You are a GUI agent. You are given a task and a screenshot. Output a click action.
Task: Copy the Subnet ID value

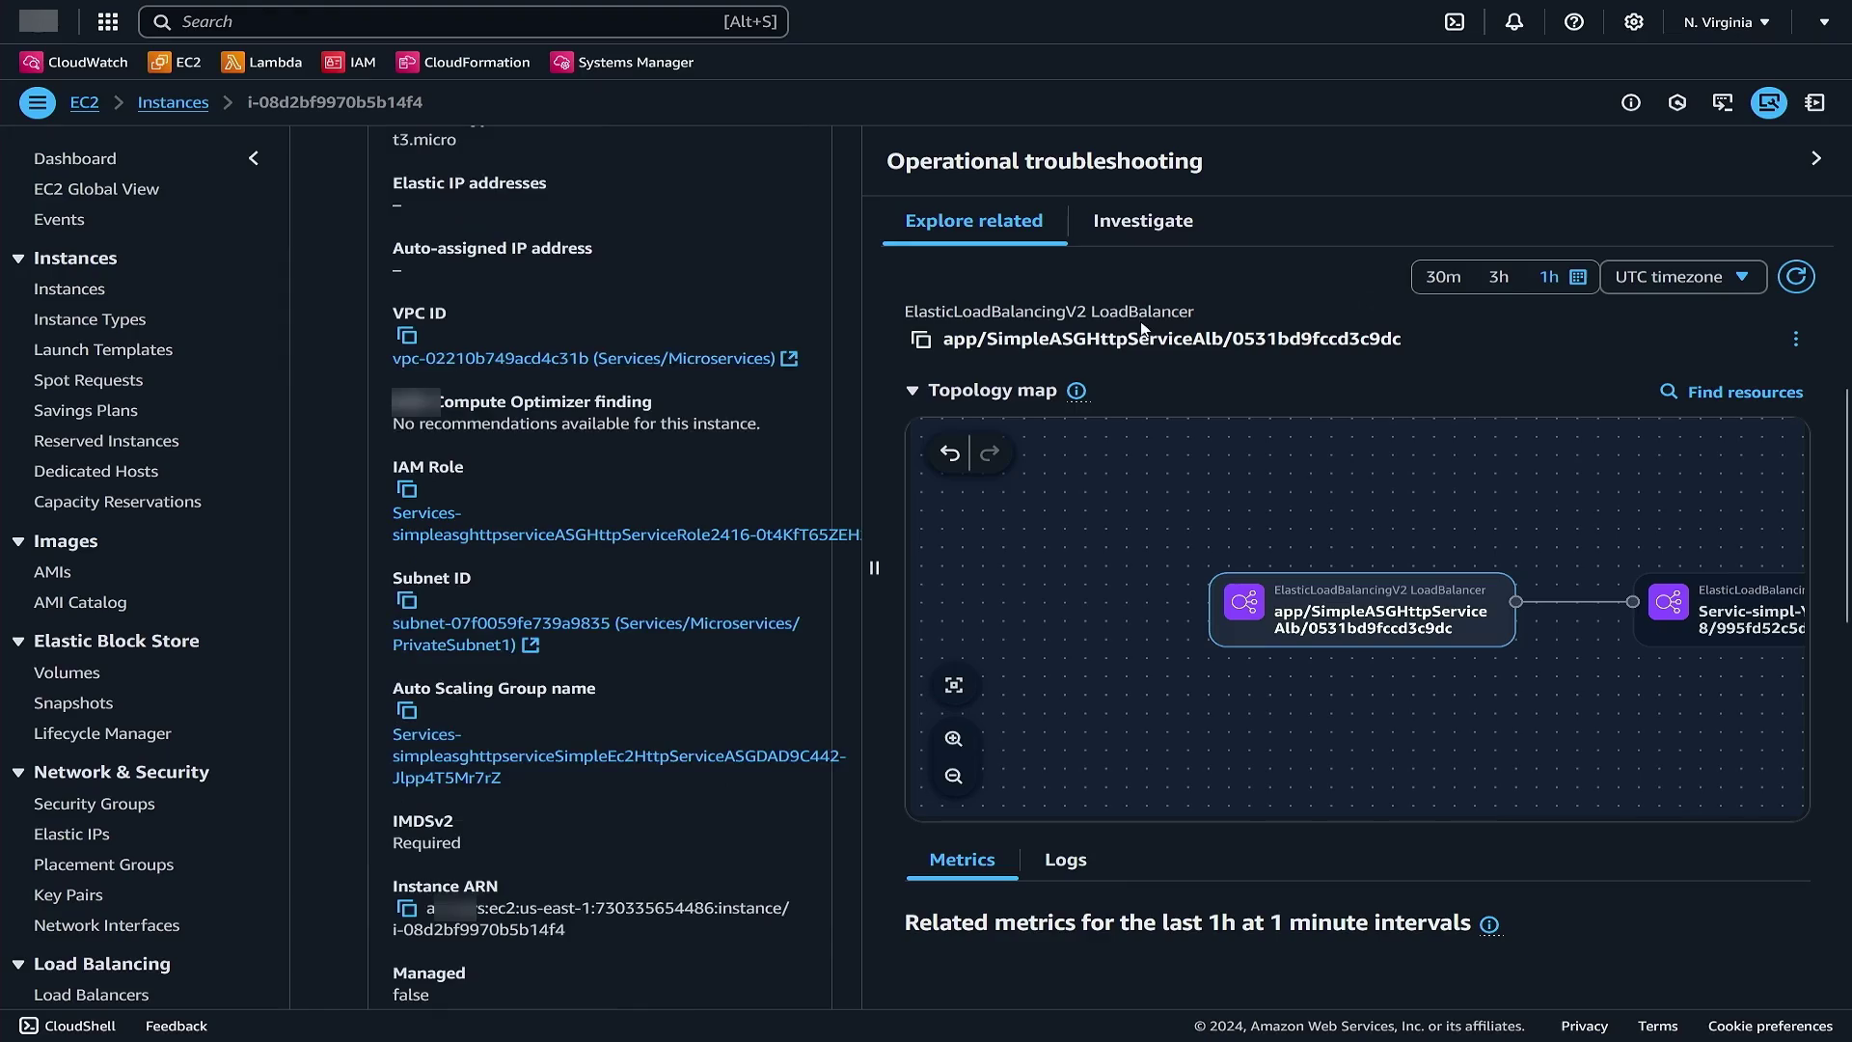(x=407, y=600)
